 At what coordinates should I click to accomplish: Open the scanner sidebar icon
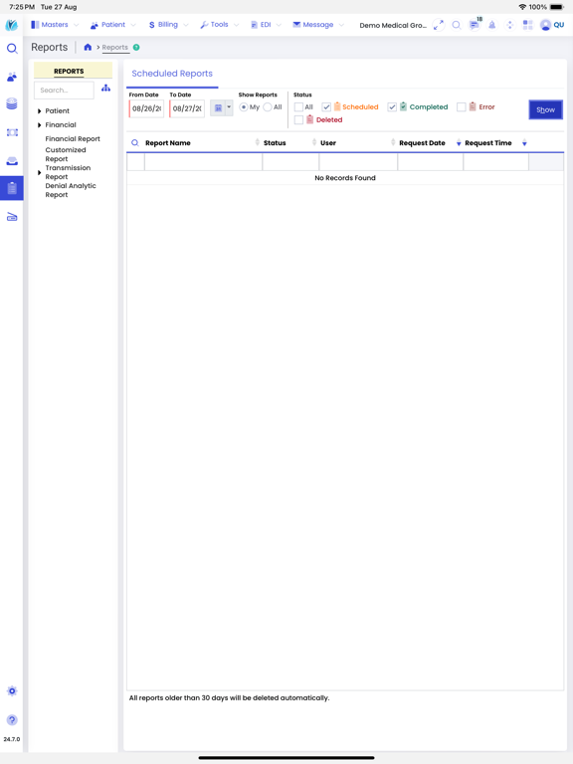tap(12, 217)
